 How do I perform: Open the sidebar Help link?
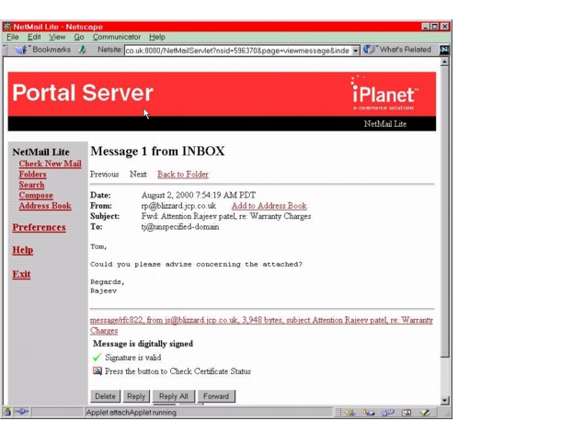(x=23, y=250)
